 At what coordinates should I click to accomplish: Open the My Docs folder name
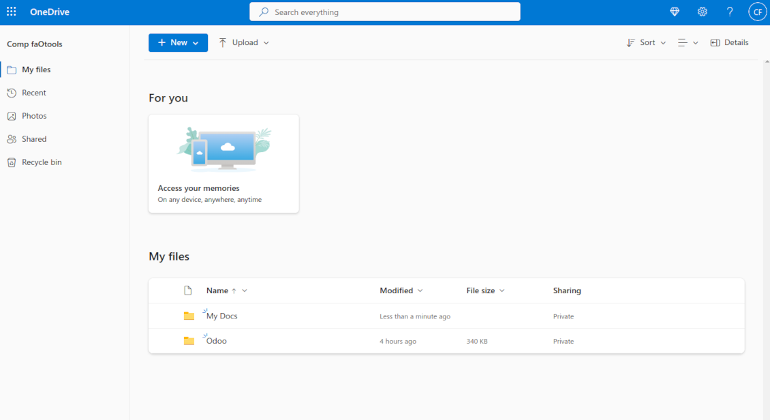click(222, 316)
